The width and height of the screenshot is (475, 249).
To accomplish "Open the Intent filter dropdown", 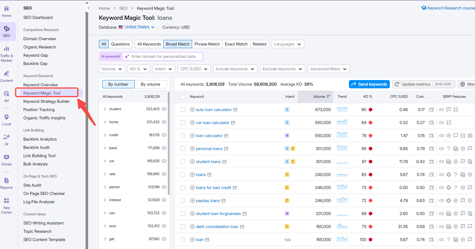I will [x=163, y=69].
